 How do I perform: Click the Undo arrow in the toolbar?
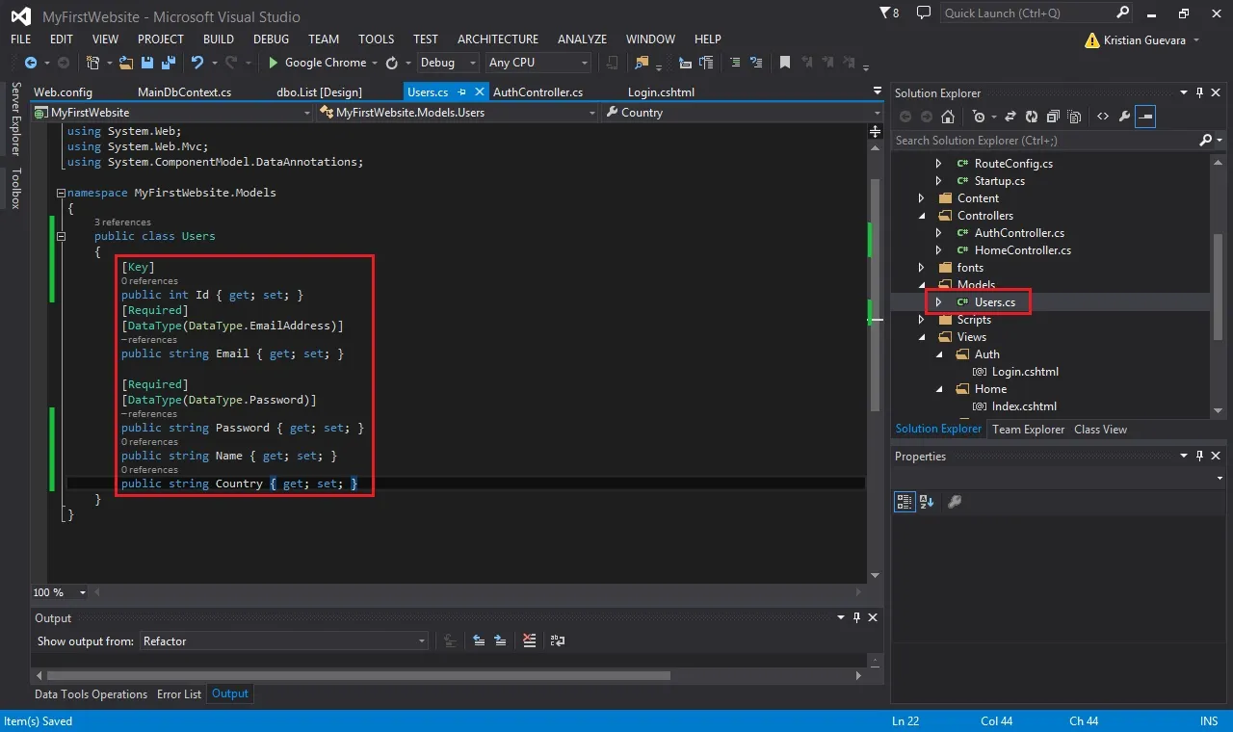(x=197, y=63)
